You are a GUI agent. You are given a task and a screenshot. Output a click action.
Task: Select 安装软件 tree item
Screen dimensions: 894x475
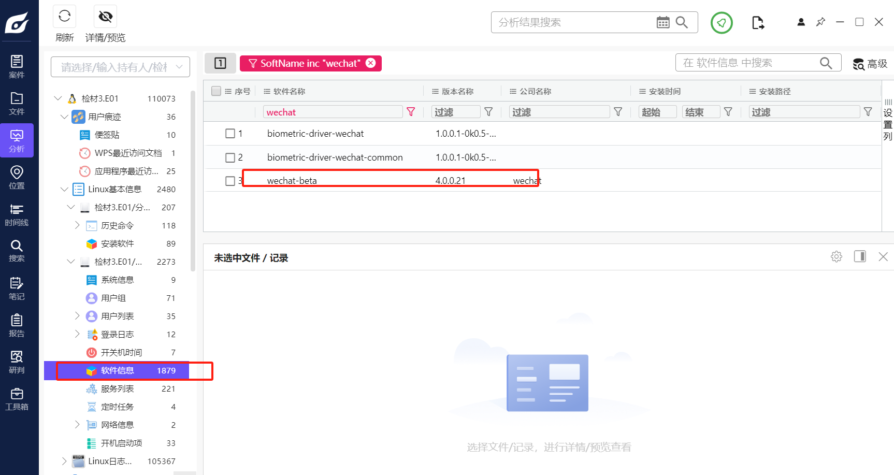(117, 243)
